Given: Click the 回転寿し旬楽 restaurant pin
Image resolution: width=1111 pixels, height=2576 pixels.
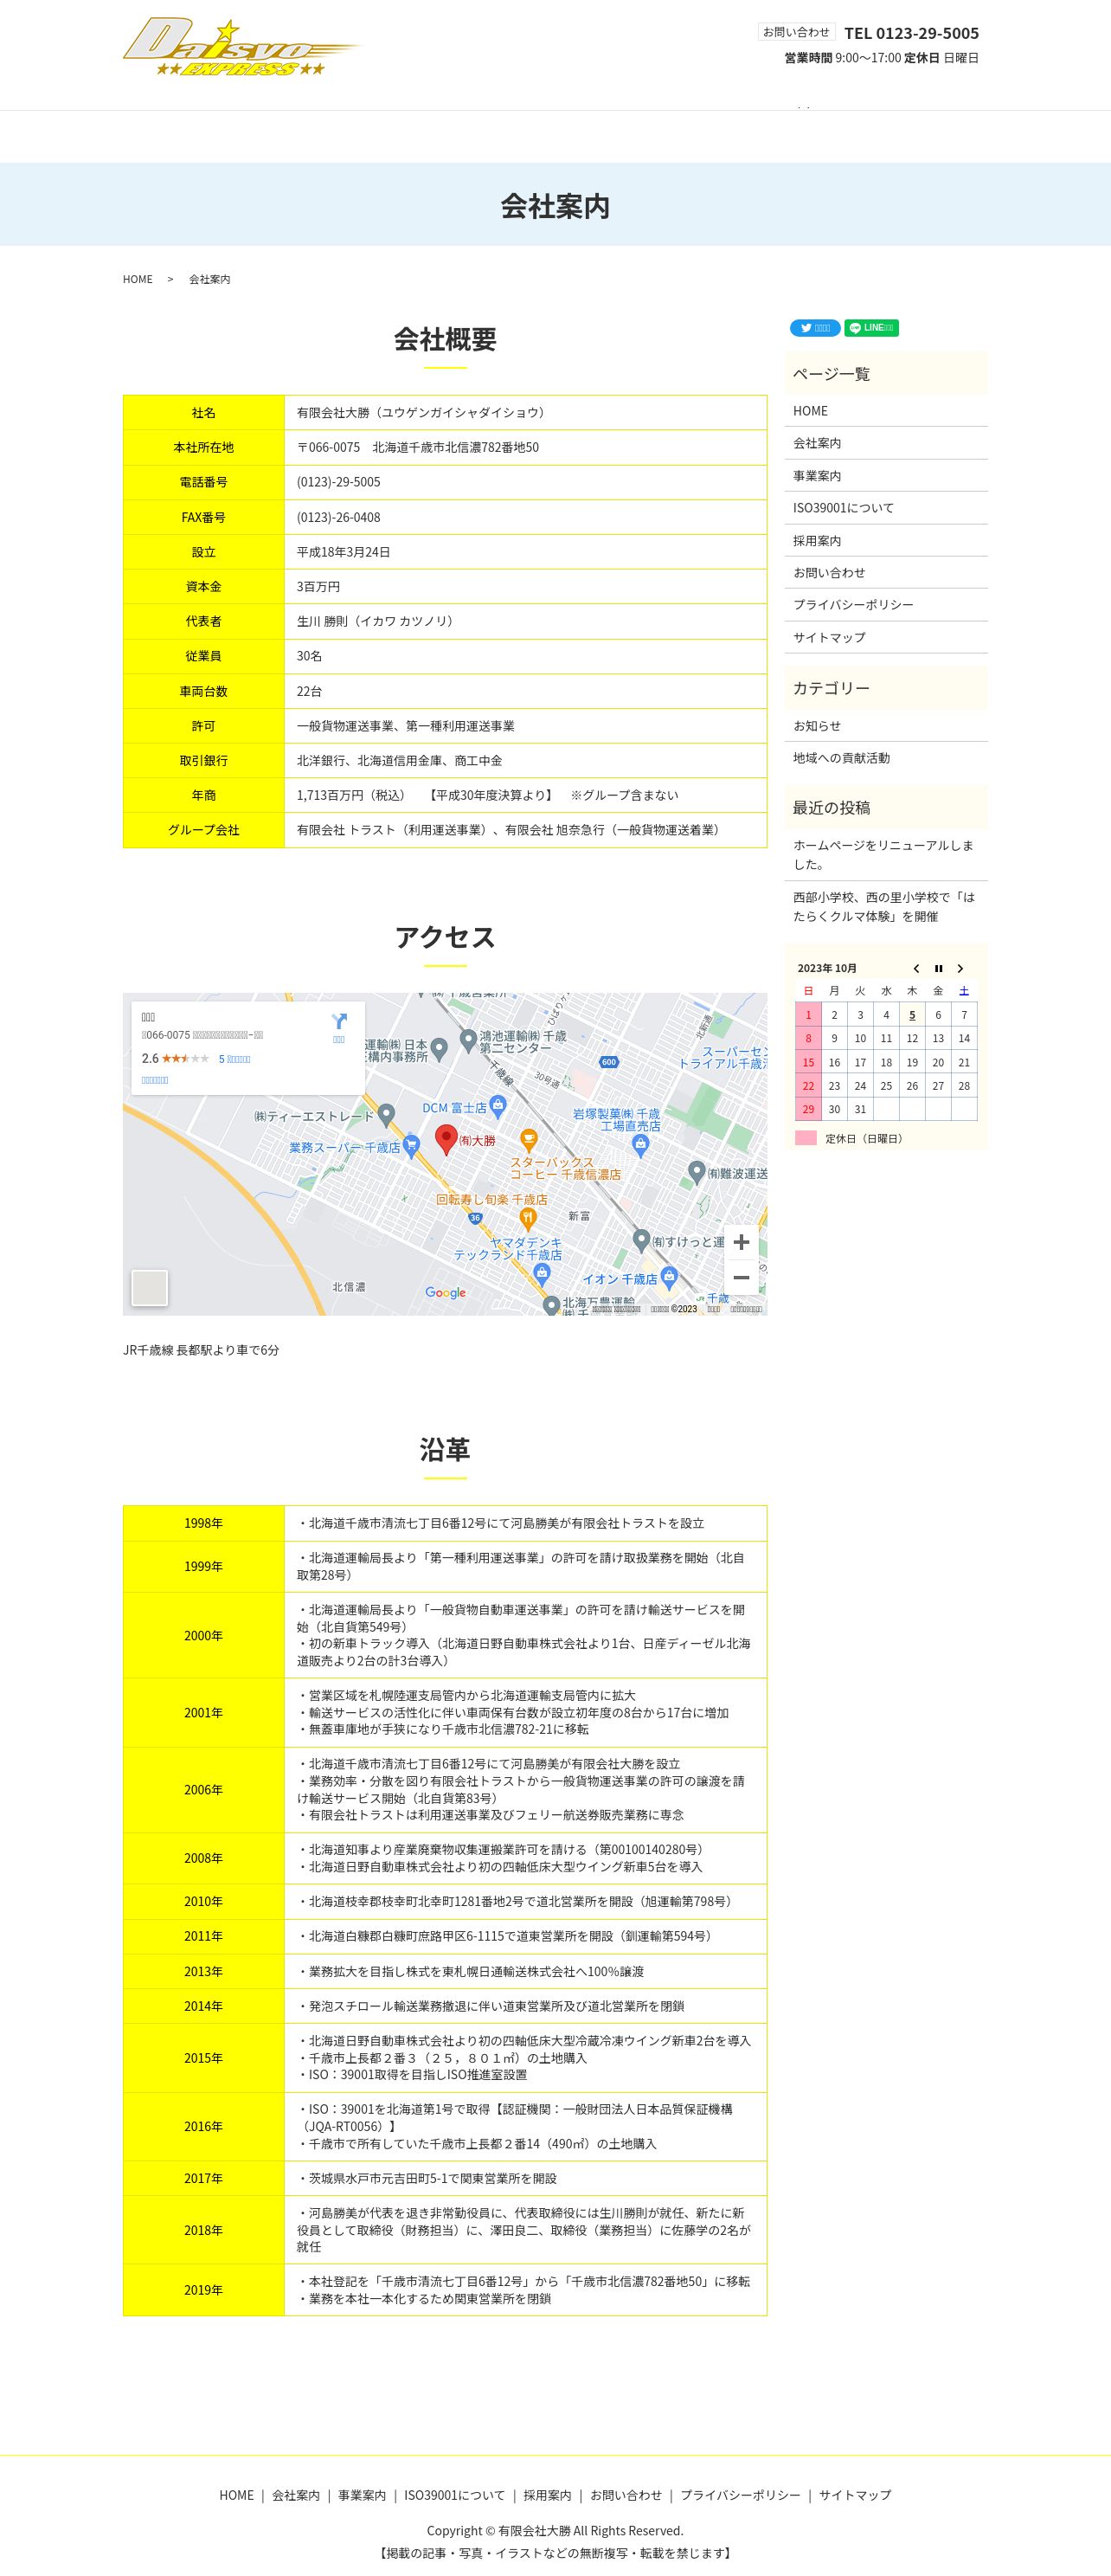Looking at the screenshot, I should pyautogui.click(x=528, y=1218).
